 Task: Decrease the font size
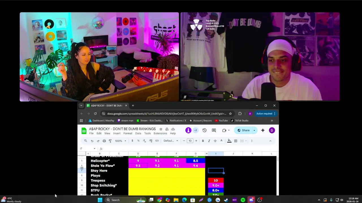[184, 141]
